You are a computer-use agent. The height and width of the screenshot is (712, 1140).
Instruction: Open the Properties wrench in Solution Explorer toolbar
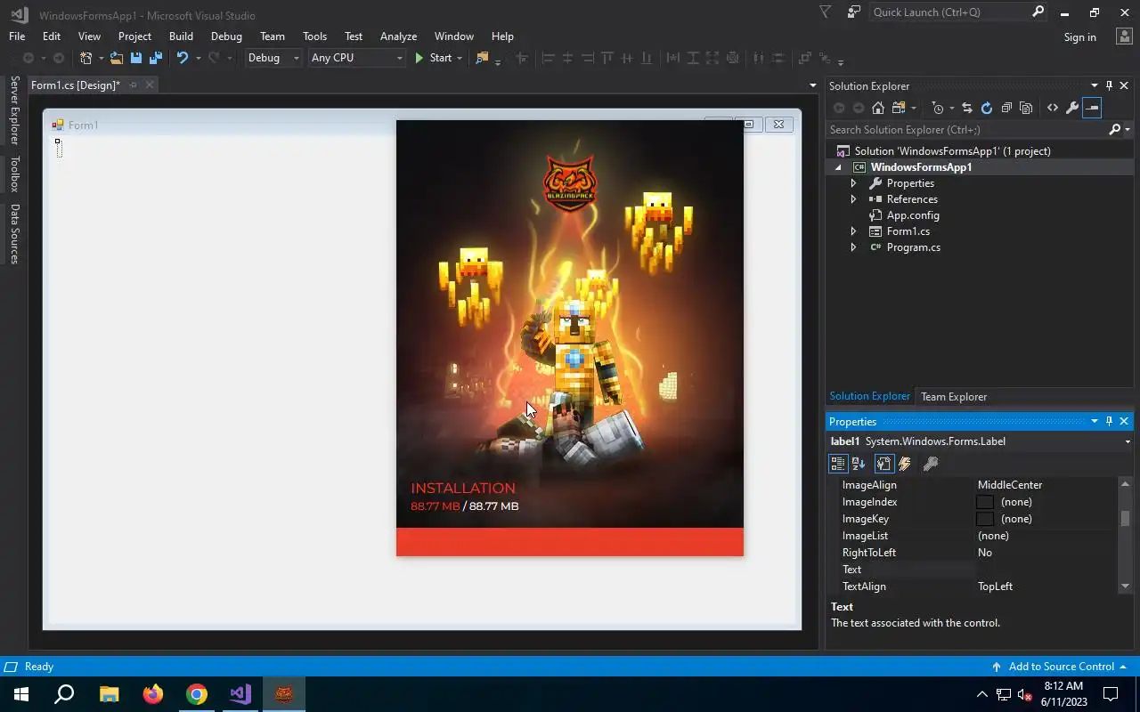pos(1072,108)
